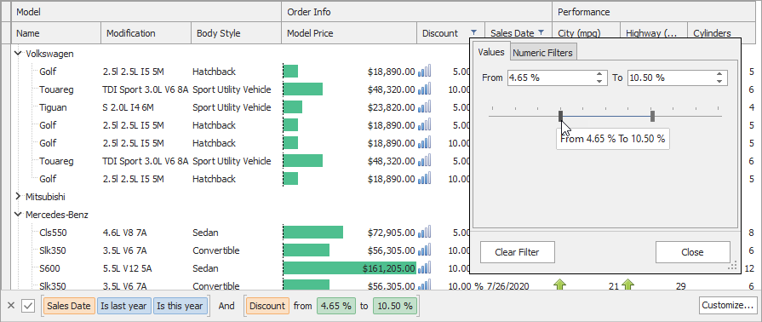Click the left slider thumb on range track

560,116
